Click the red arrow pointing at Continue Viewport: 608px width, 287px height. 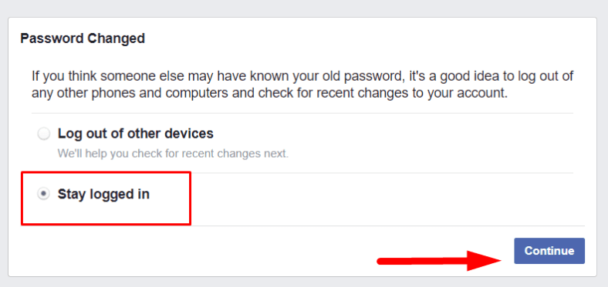click(439, 260)
